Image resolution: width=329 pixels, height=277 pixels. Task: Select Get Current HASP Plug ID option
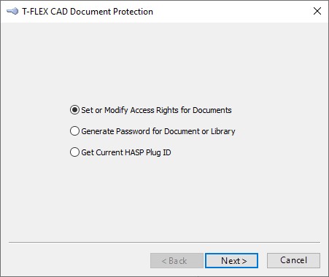click(x=120, y=152)
